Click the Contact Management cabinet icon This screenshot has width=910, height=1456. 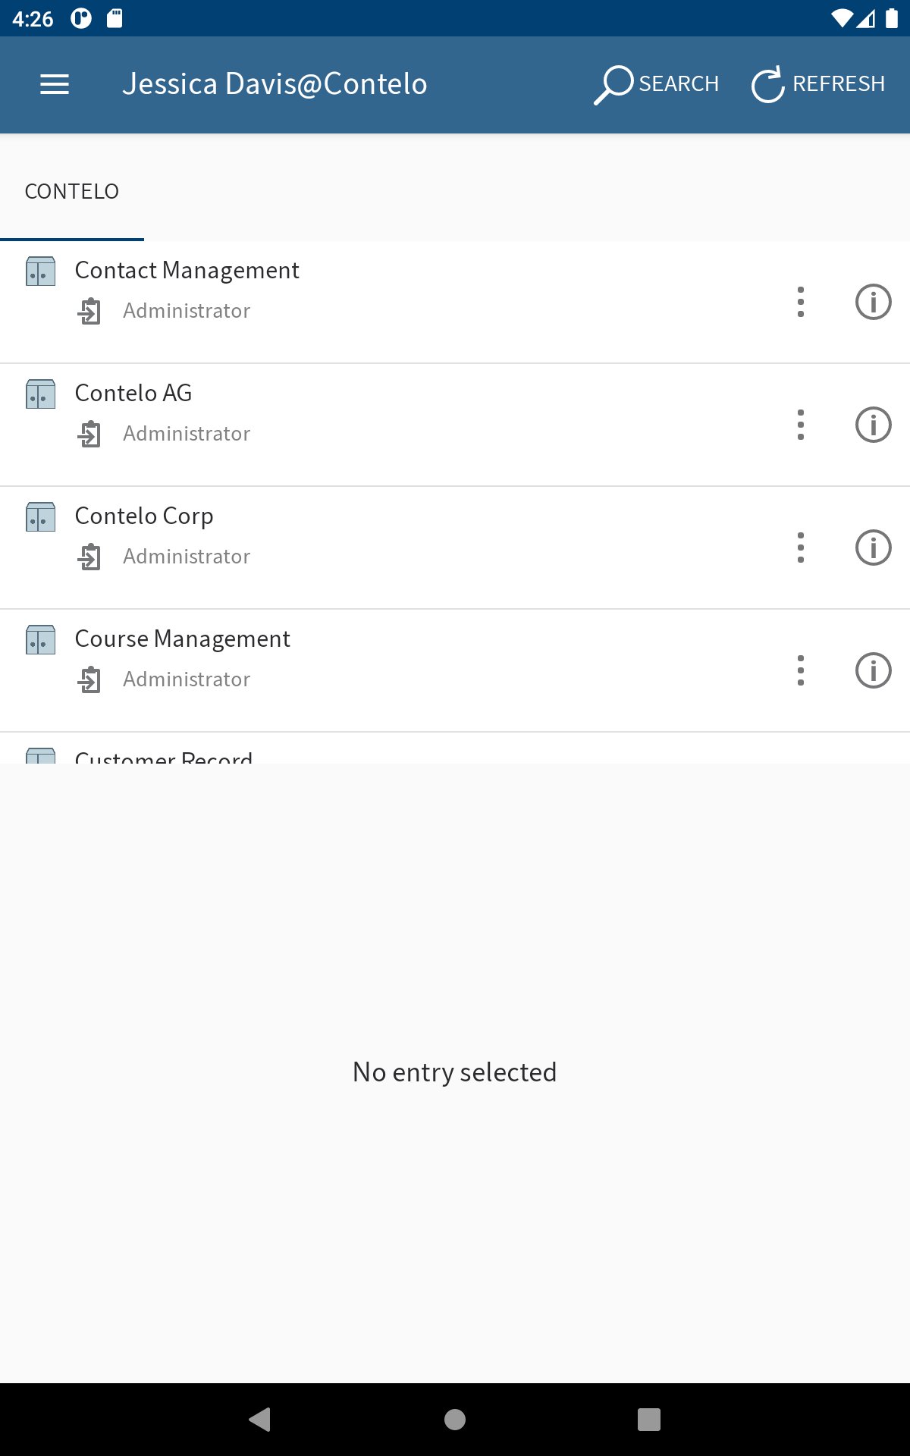[x=41, y=271]
